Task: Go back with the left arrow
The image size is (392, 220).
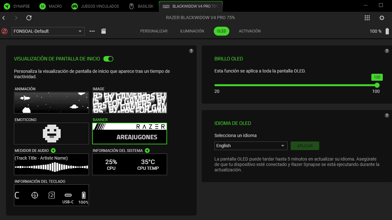Action: pos(4,18)
